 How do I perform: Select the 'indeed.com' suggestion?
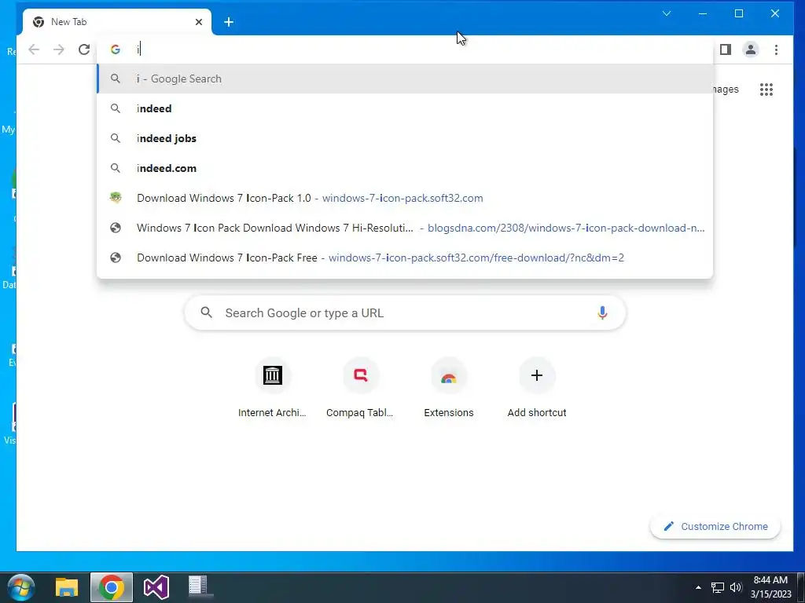(405, 168)
